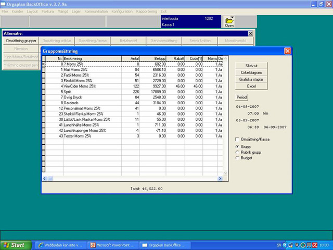Close the Gruppomsättning dialog with the red X
The height and width of the screenshot is (250, 333).
[x=287, y=51]
